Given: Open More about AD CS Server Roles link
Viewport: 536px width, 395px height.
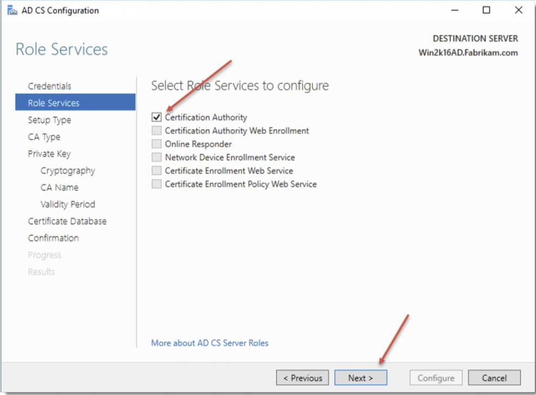Looking at the screenshot, I should click(x=209, y=343).
